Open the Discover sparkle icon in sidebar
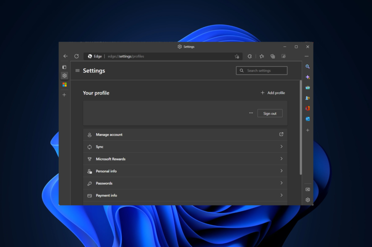This screenshot has height=247, width=372. click(308, 77)
